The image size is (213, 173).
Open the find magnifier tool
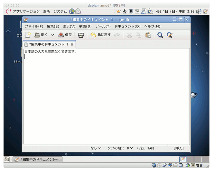(x=160, y=35)
